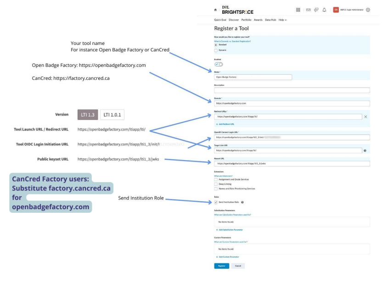Open the update alerts bell icon
382x283 pixels.
[324, 10]
